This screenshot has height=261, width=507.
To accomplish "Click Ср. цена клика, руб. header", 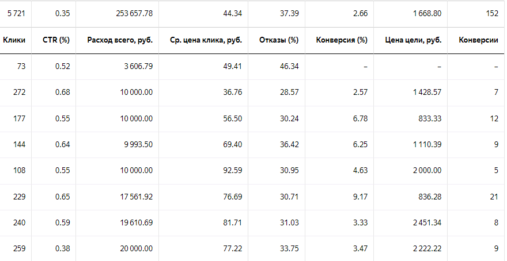I will pos(206,40).
